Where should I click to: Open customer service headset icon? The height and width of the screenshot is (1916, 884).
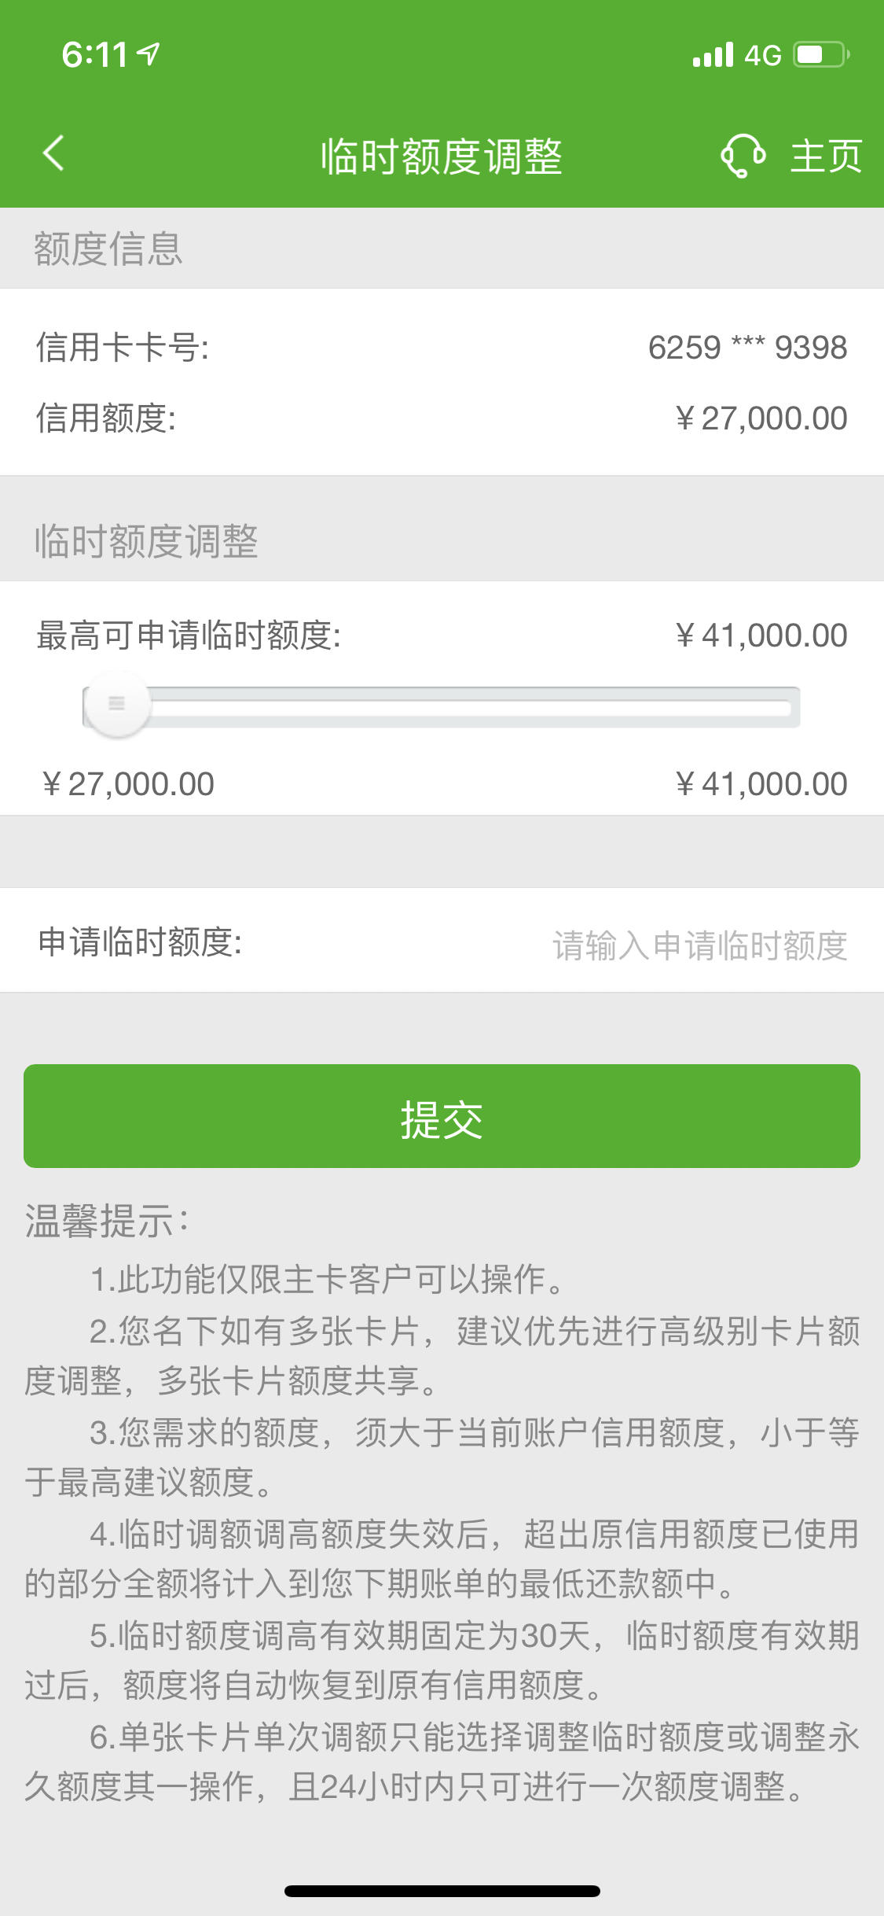(743, 155)
